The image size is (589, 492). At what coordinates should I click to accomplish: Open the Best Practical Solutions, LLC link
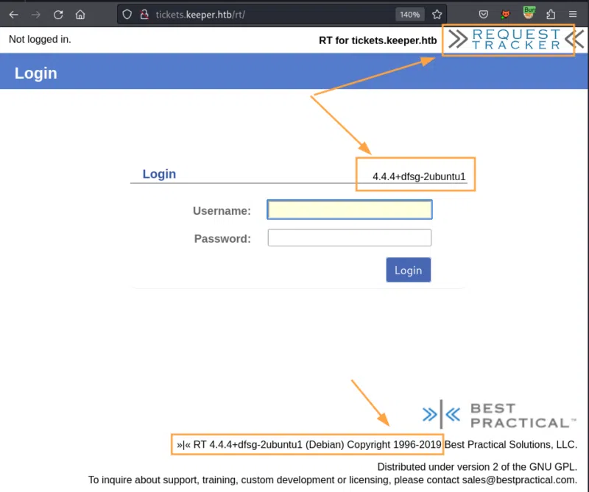pyautogui.click(x=510, y=444)
